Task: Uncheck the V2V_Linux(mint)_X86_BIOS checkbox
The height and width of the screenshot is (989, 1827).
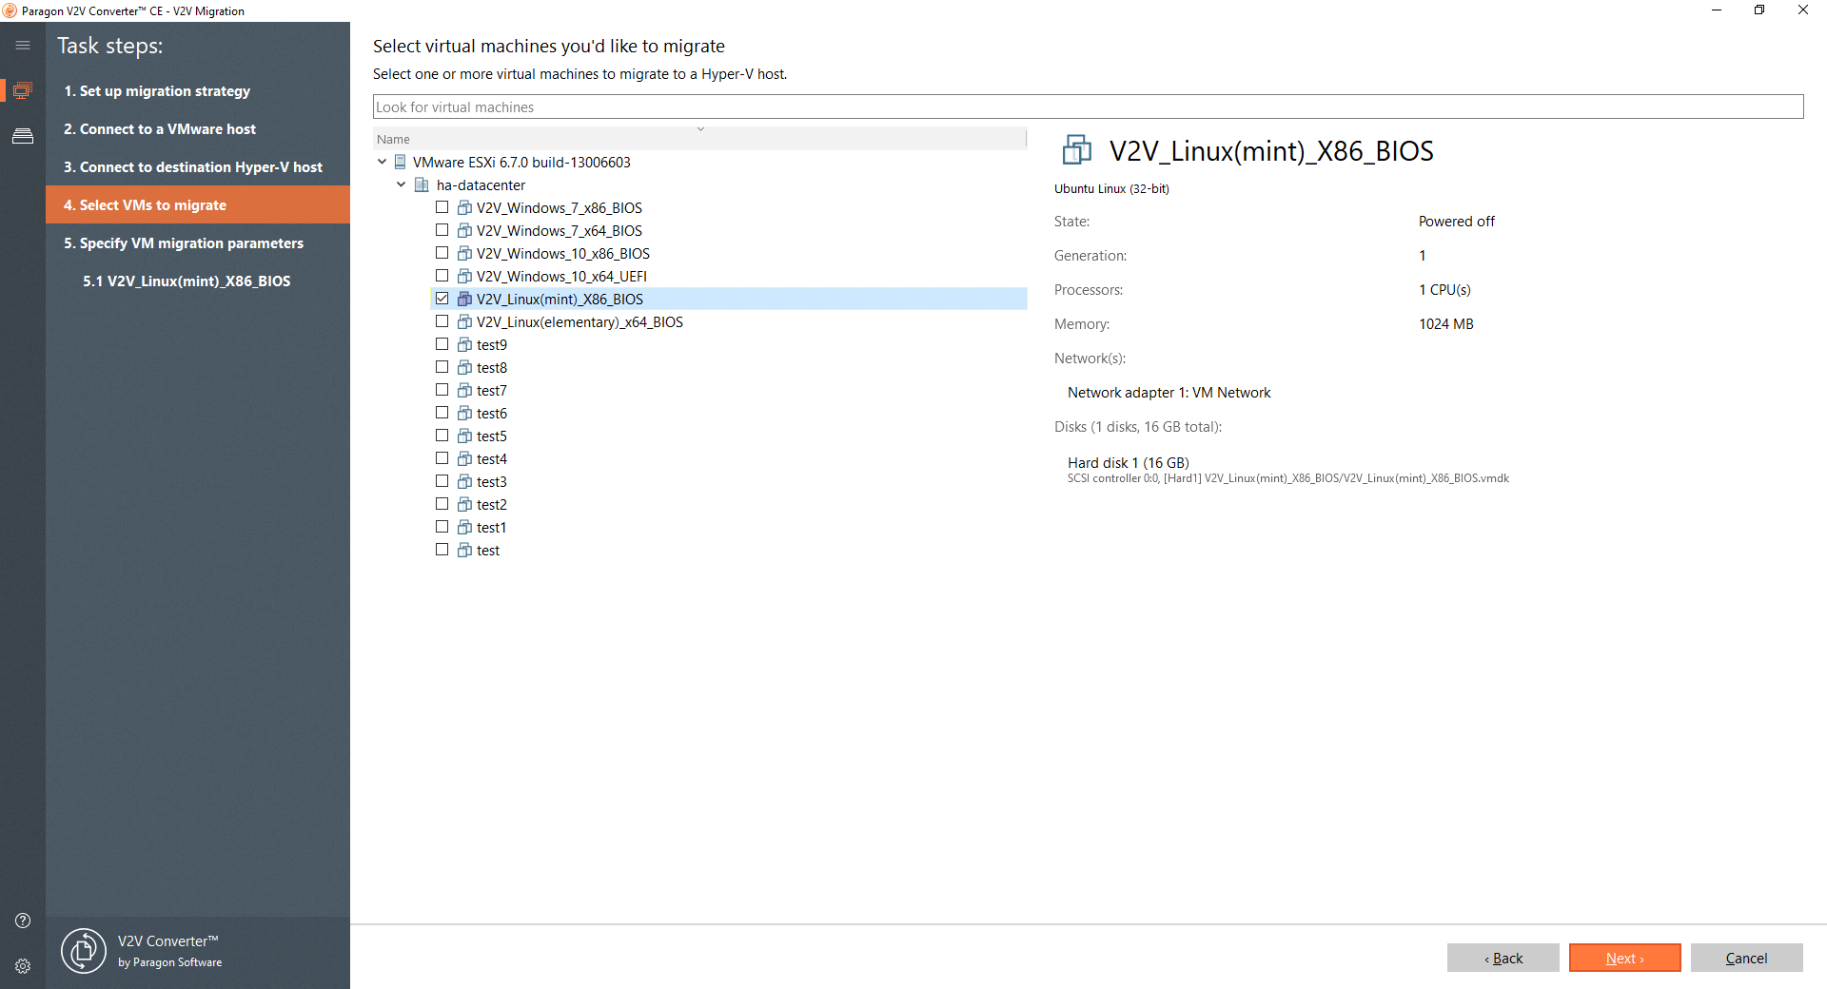Action: 442,298
